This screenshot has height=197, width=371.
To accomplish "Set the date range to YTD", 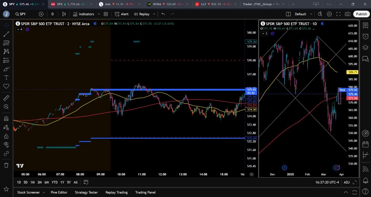I will [54, 182].
